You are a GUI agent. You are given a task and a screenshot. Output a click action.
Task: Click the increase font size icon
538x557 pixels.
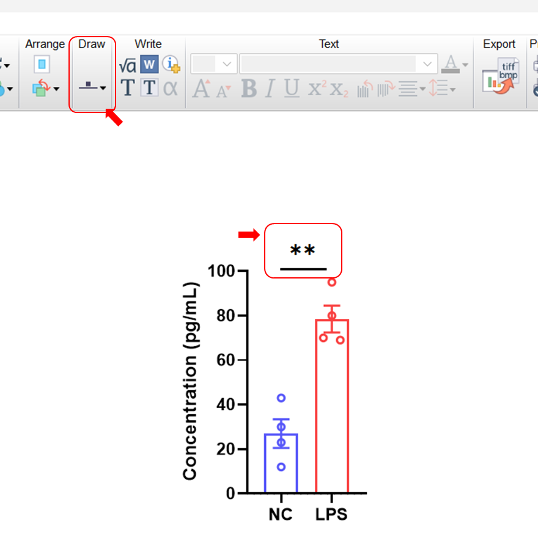point(201,88)
